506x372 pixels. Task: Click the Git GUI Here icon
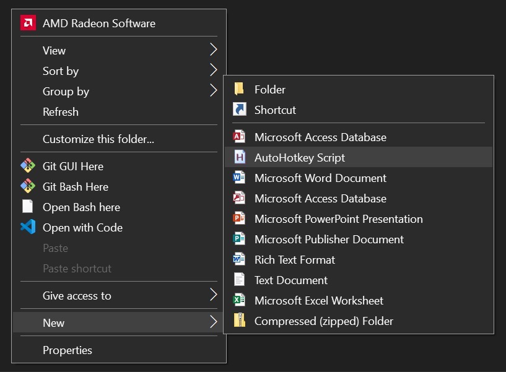tap(28, 166)
